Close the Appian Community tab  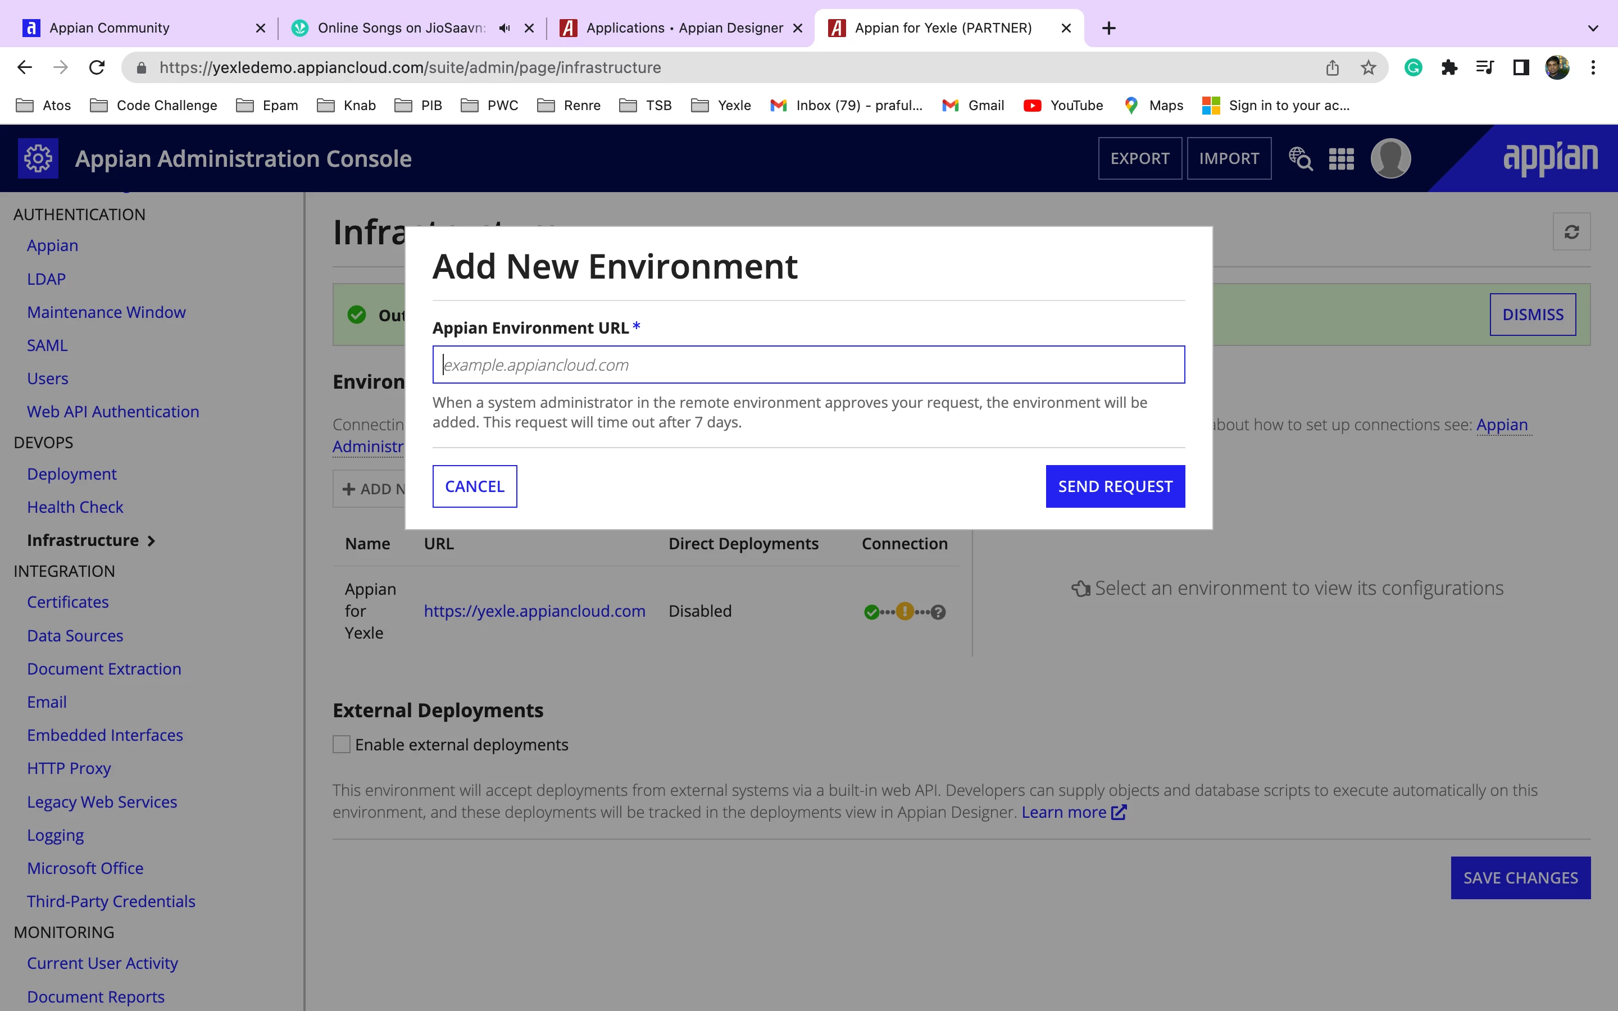(x=261, y=28)
